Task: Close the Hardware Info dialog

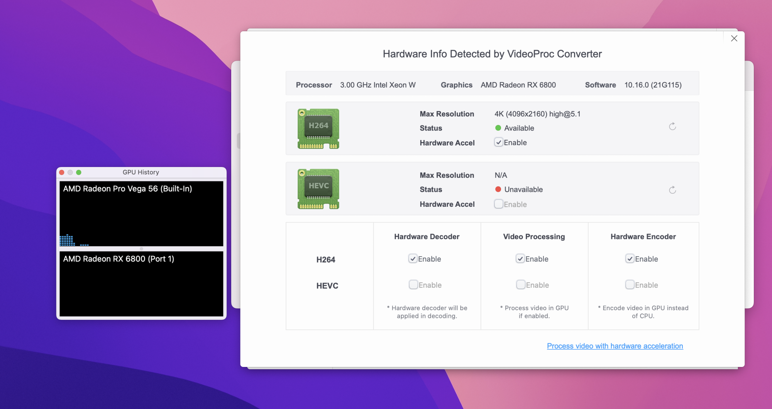Action: pyautogui.click(x=734, y=38)
